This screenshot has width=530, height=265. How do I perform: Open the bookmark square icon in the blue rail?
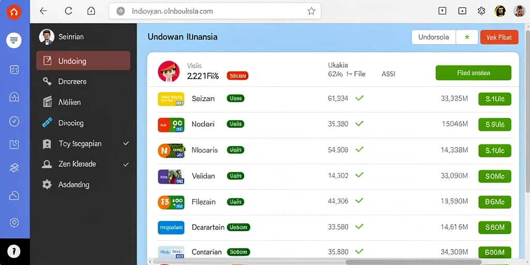[14, 144]
